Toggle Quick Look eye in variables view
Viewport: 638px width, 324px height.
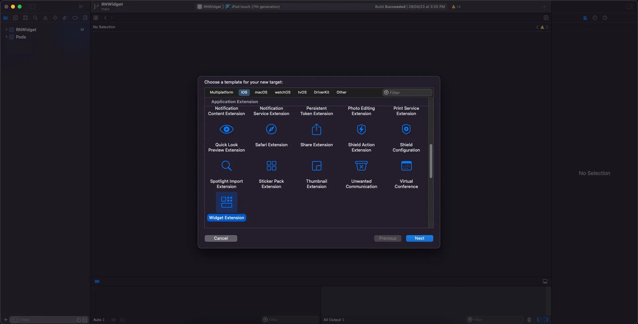[113, 320]
